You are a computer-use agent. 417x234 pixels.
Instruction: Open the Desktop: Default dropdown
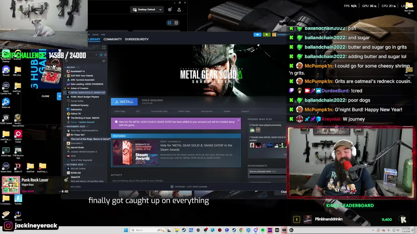click(147, 9)
